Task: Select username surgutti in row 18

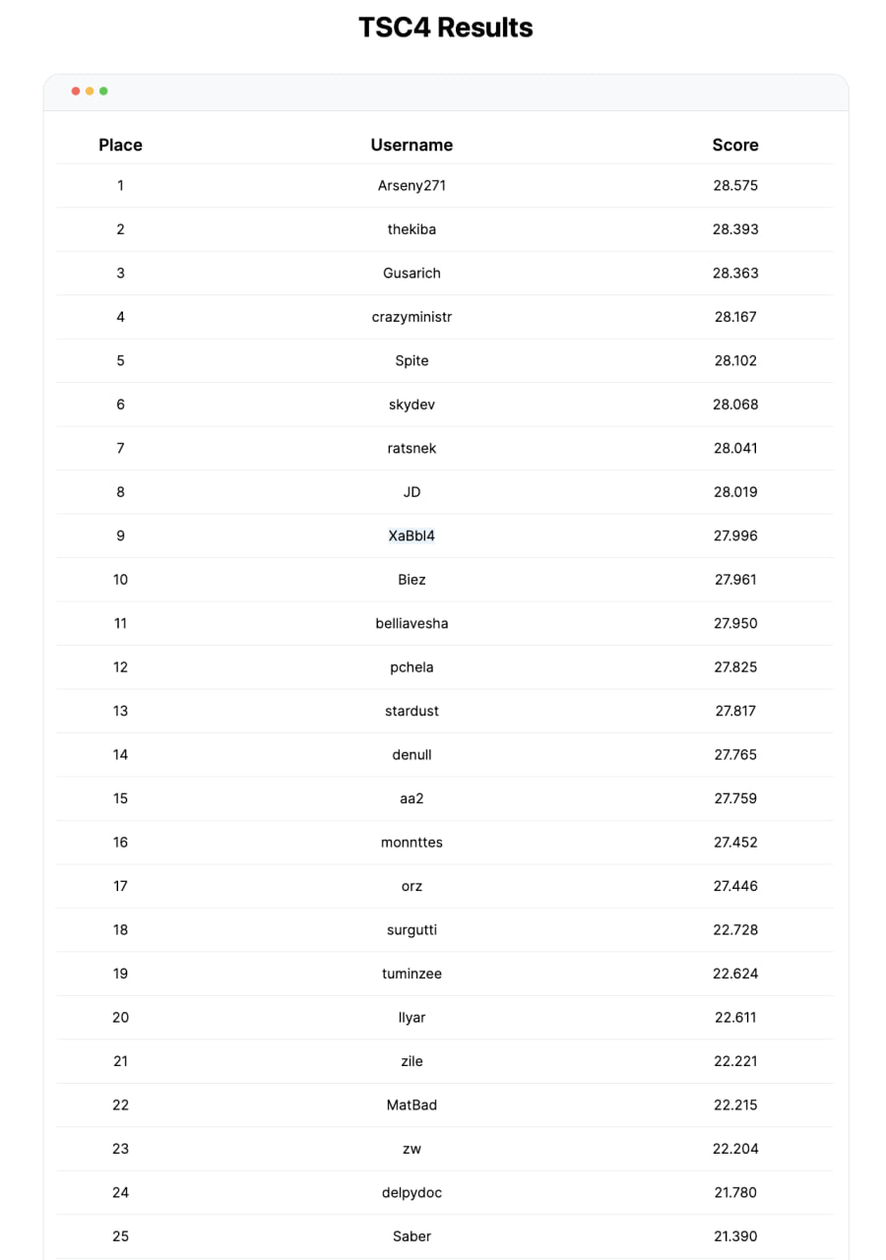Action: click(411, 929)
